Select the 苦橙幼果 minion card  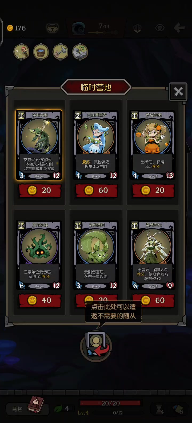153,145
